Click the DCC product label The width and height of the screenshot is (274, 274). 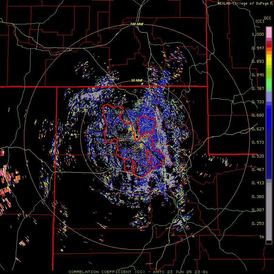pyautogui.click(x=268, y=18)
